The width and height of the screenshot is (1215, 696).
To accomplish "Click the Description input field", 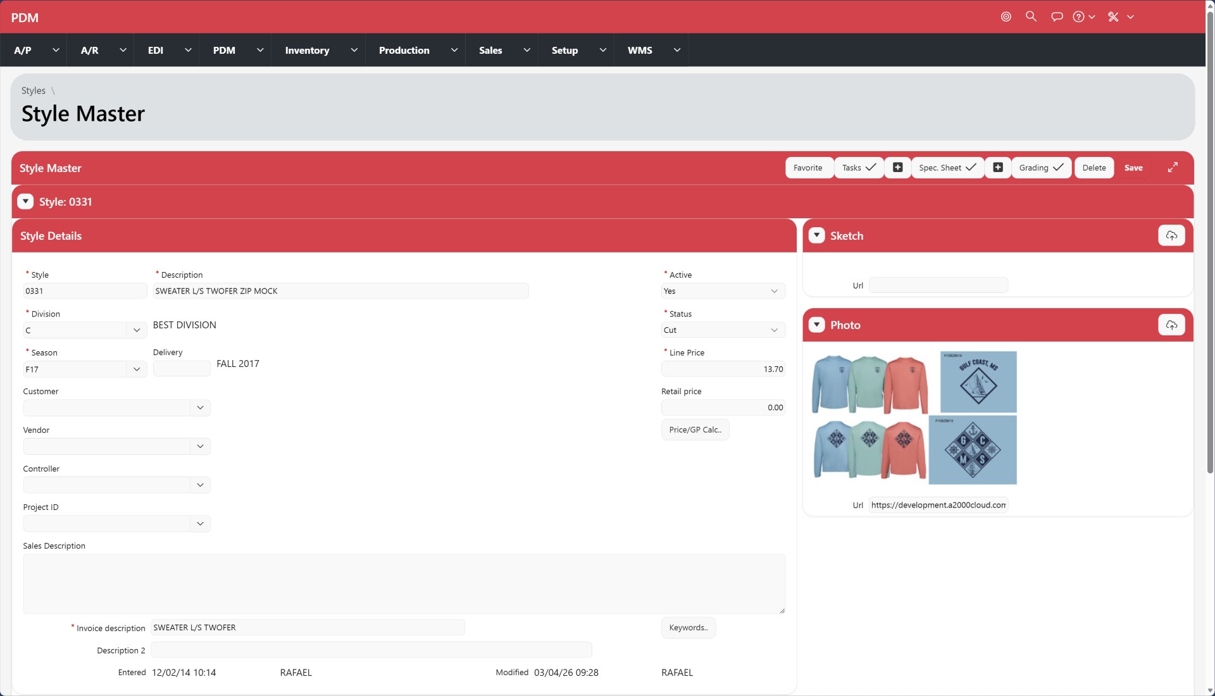I will pyautogui.click(x=340, y=291).
